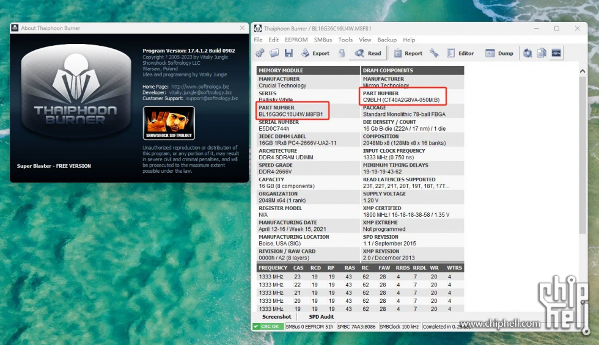Image resolution: width=599 pixels, height=345 pixels.
Task: Click the padlock toolbar icon
Action: 342,53
